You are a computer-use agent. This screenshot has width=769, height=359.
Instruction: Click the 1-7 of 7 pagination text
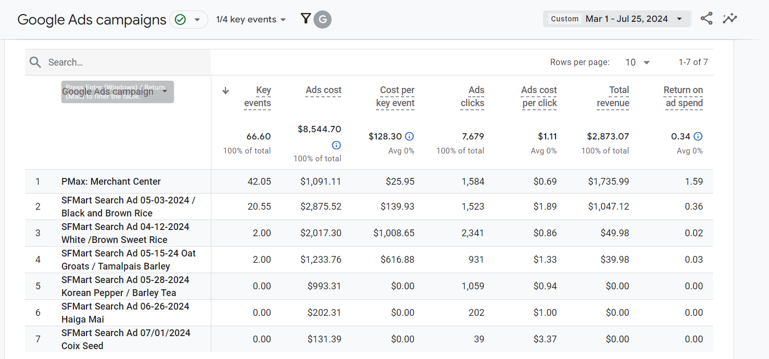click(693, 62)
